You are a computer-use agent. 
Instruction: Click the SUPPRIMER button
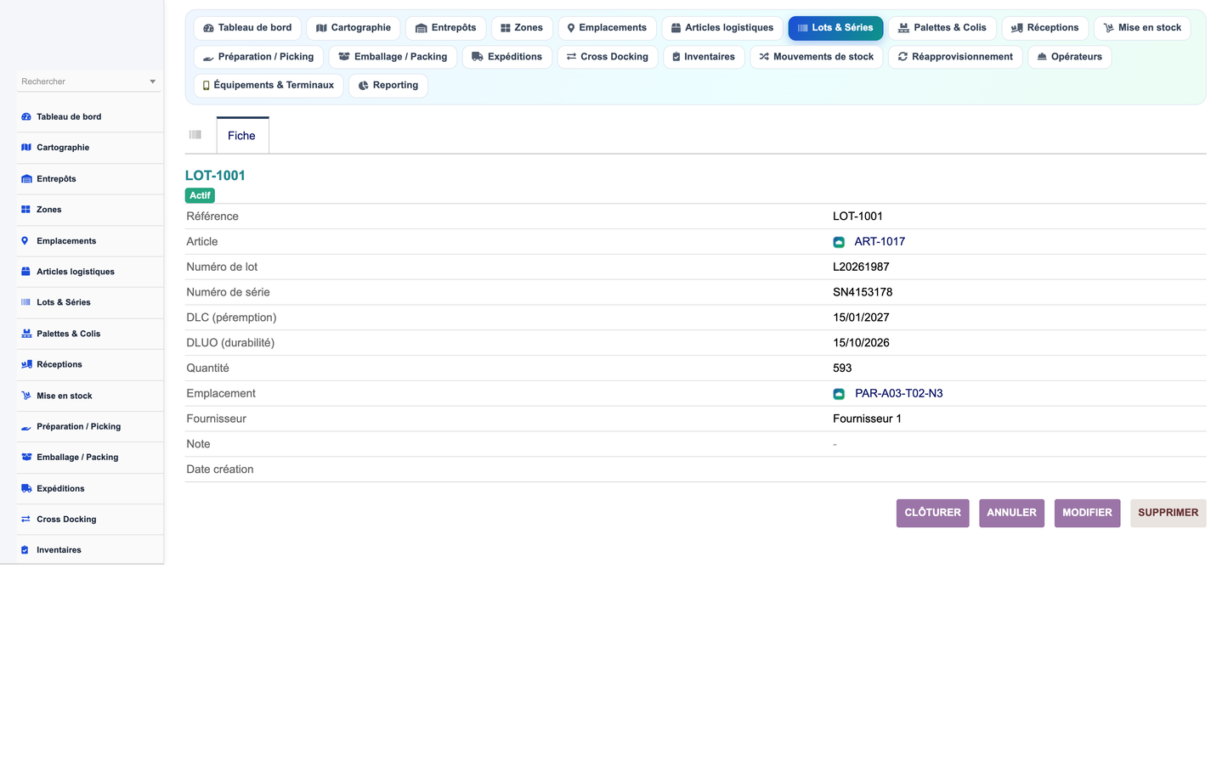click(x=1168, y=513)
